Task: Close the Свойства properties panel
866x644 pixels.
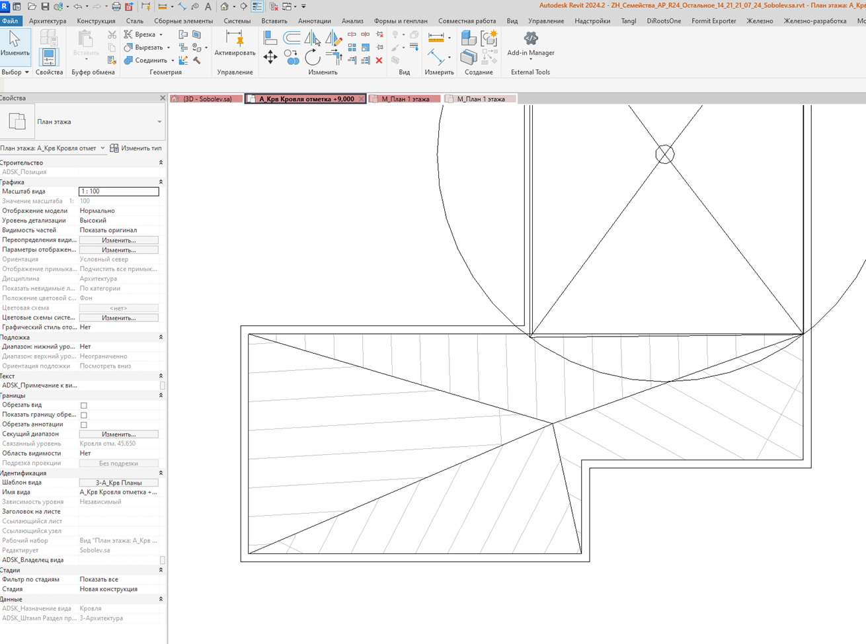Action: tap(163, 98)
